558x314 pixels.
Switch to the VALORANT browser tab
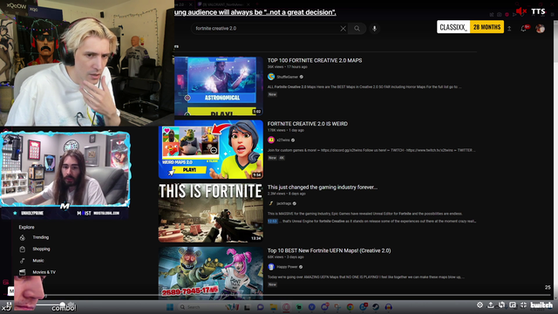click(x=224, y=4)
